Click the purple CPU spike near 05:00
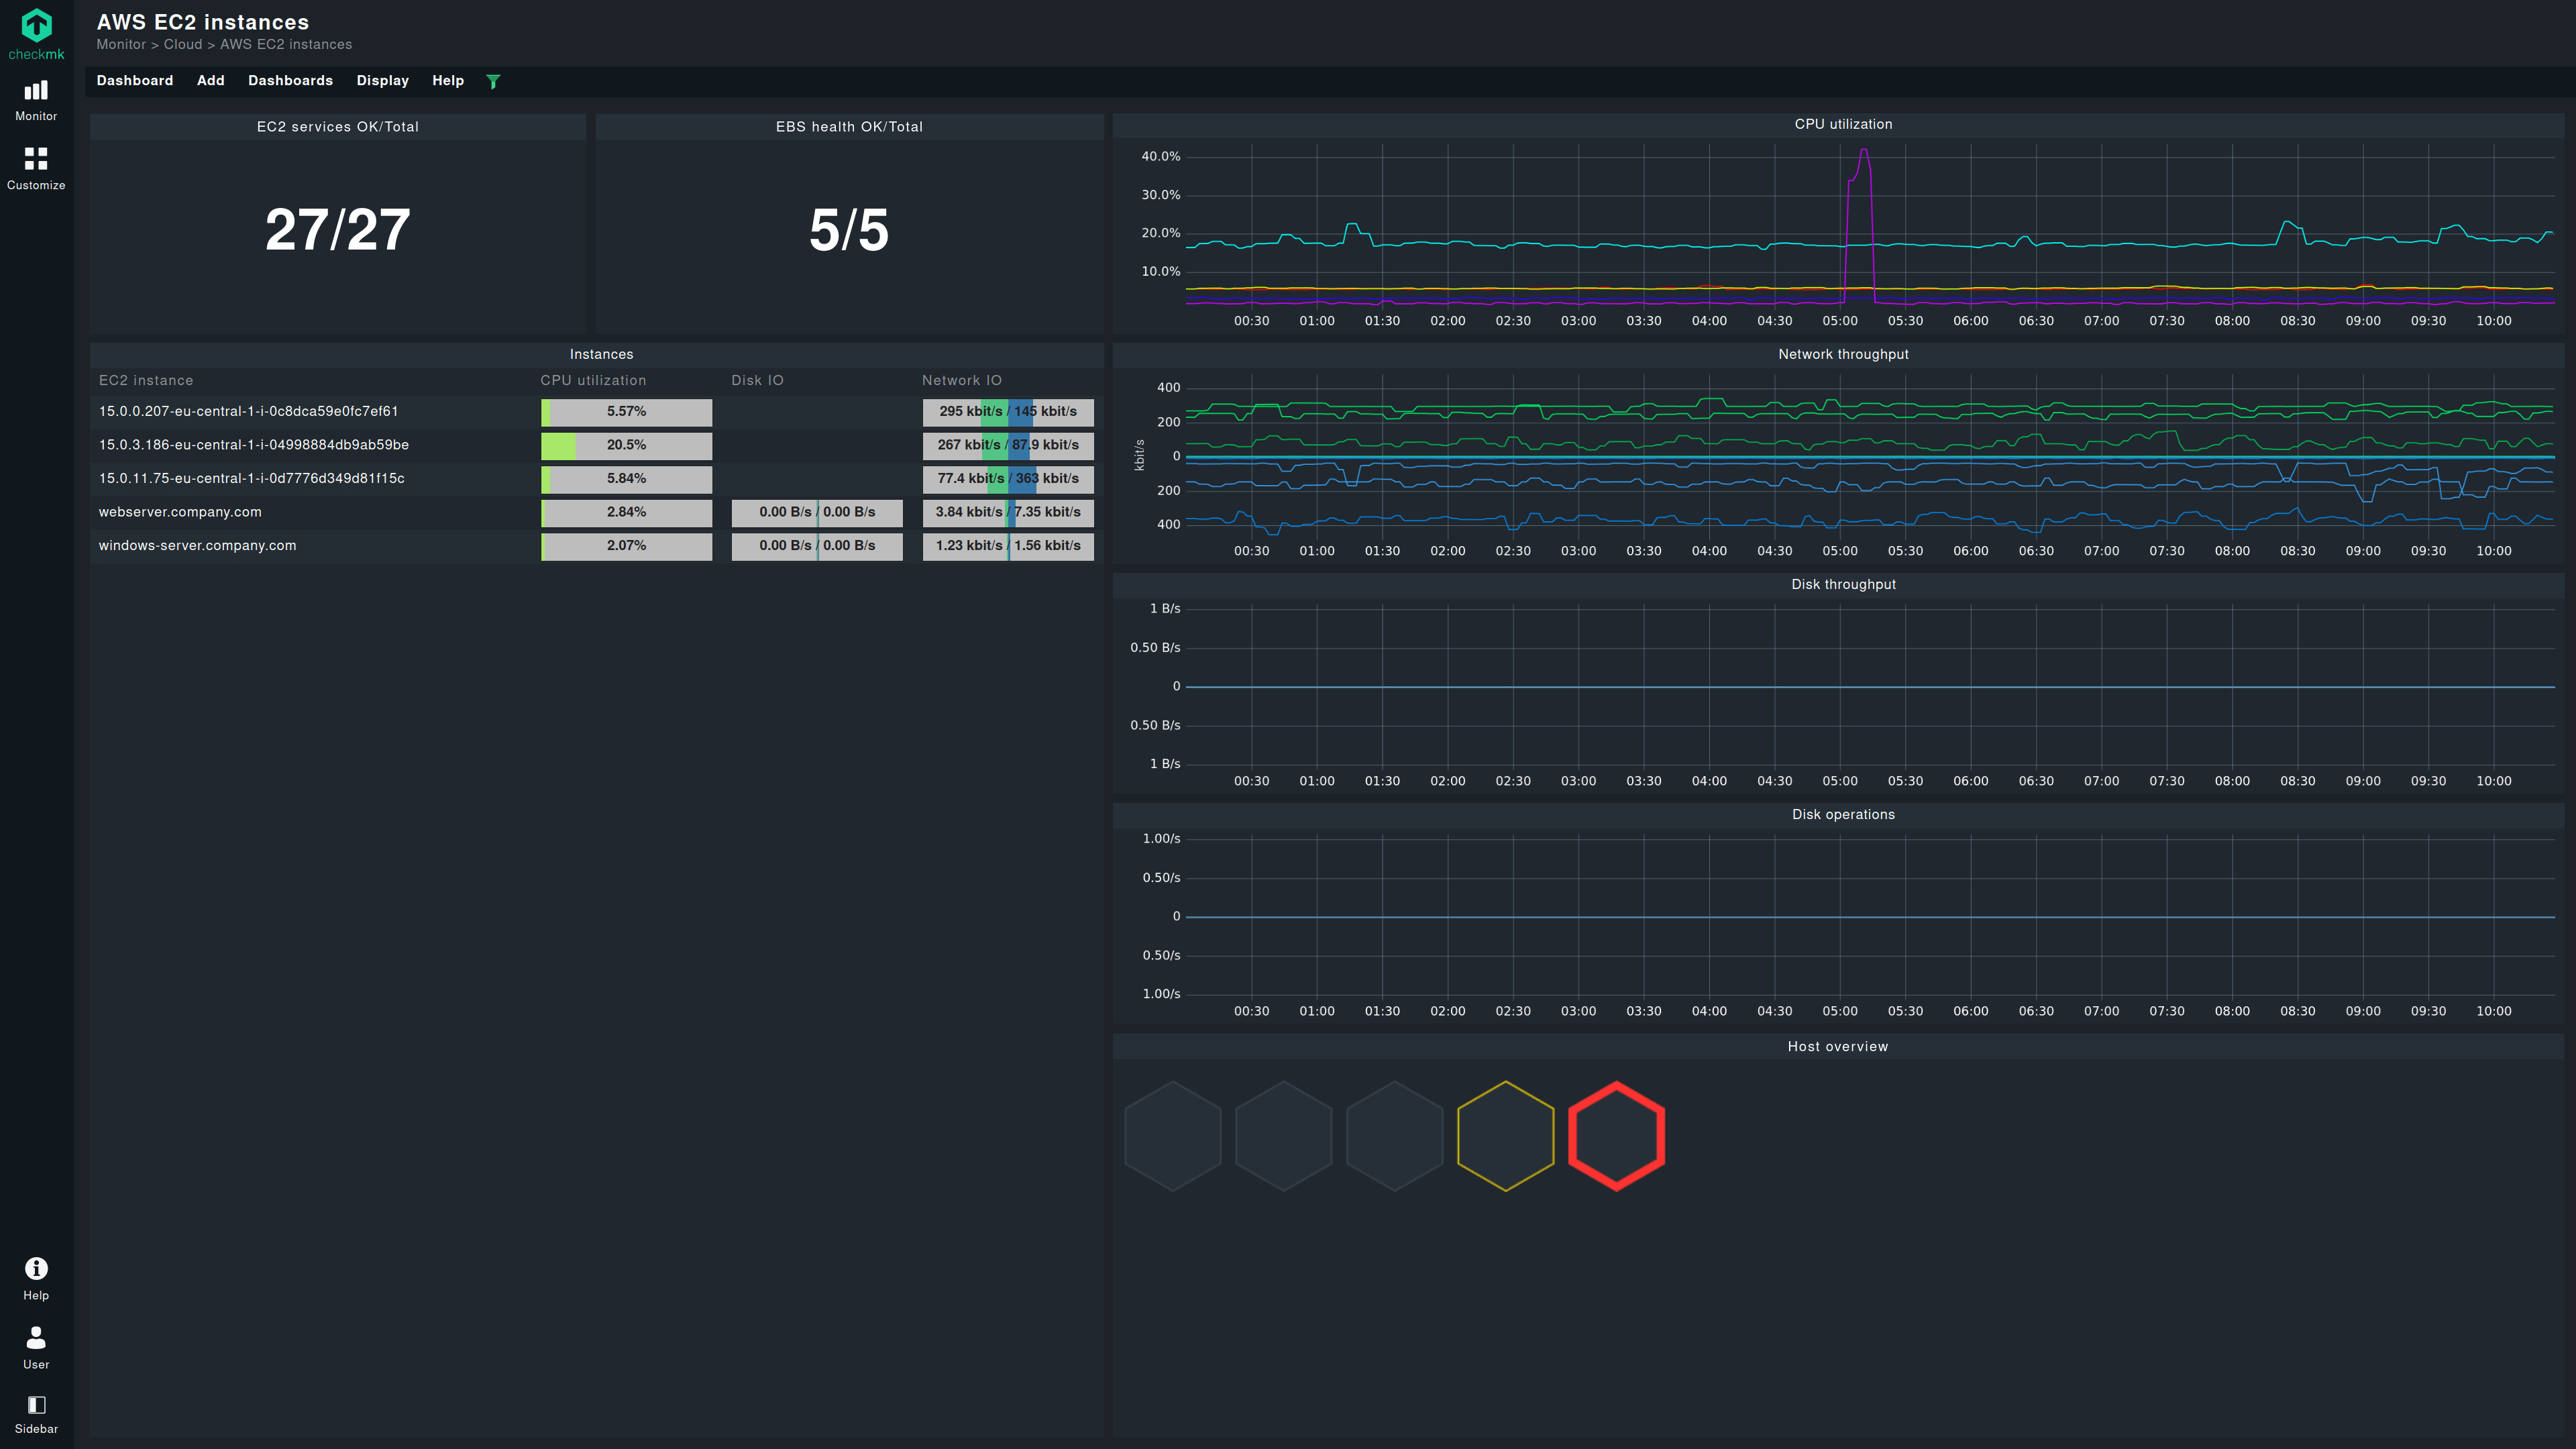This screenshot has width=2576, height=1449. [1860, 225]
